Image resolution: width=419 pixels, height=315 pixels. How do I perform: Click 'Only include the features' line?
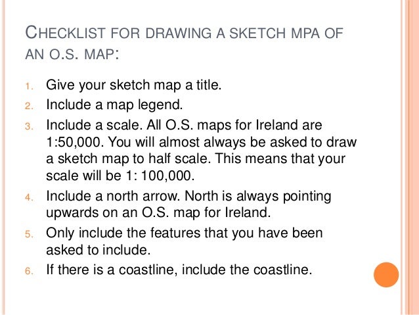(185, 233)
